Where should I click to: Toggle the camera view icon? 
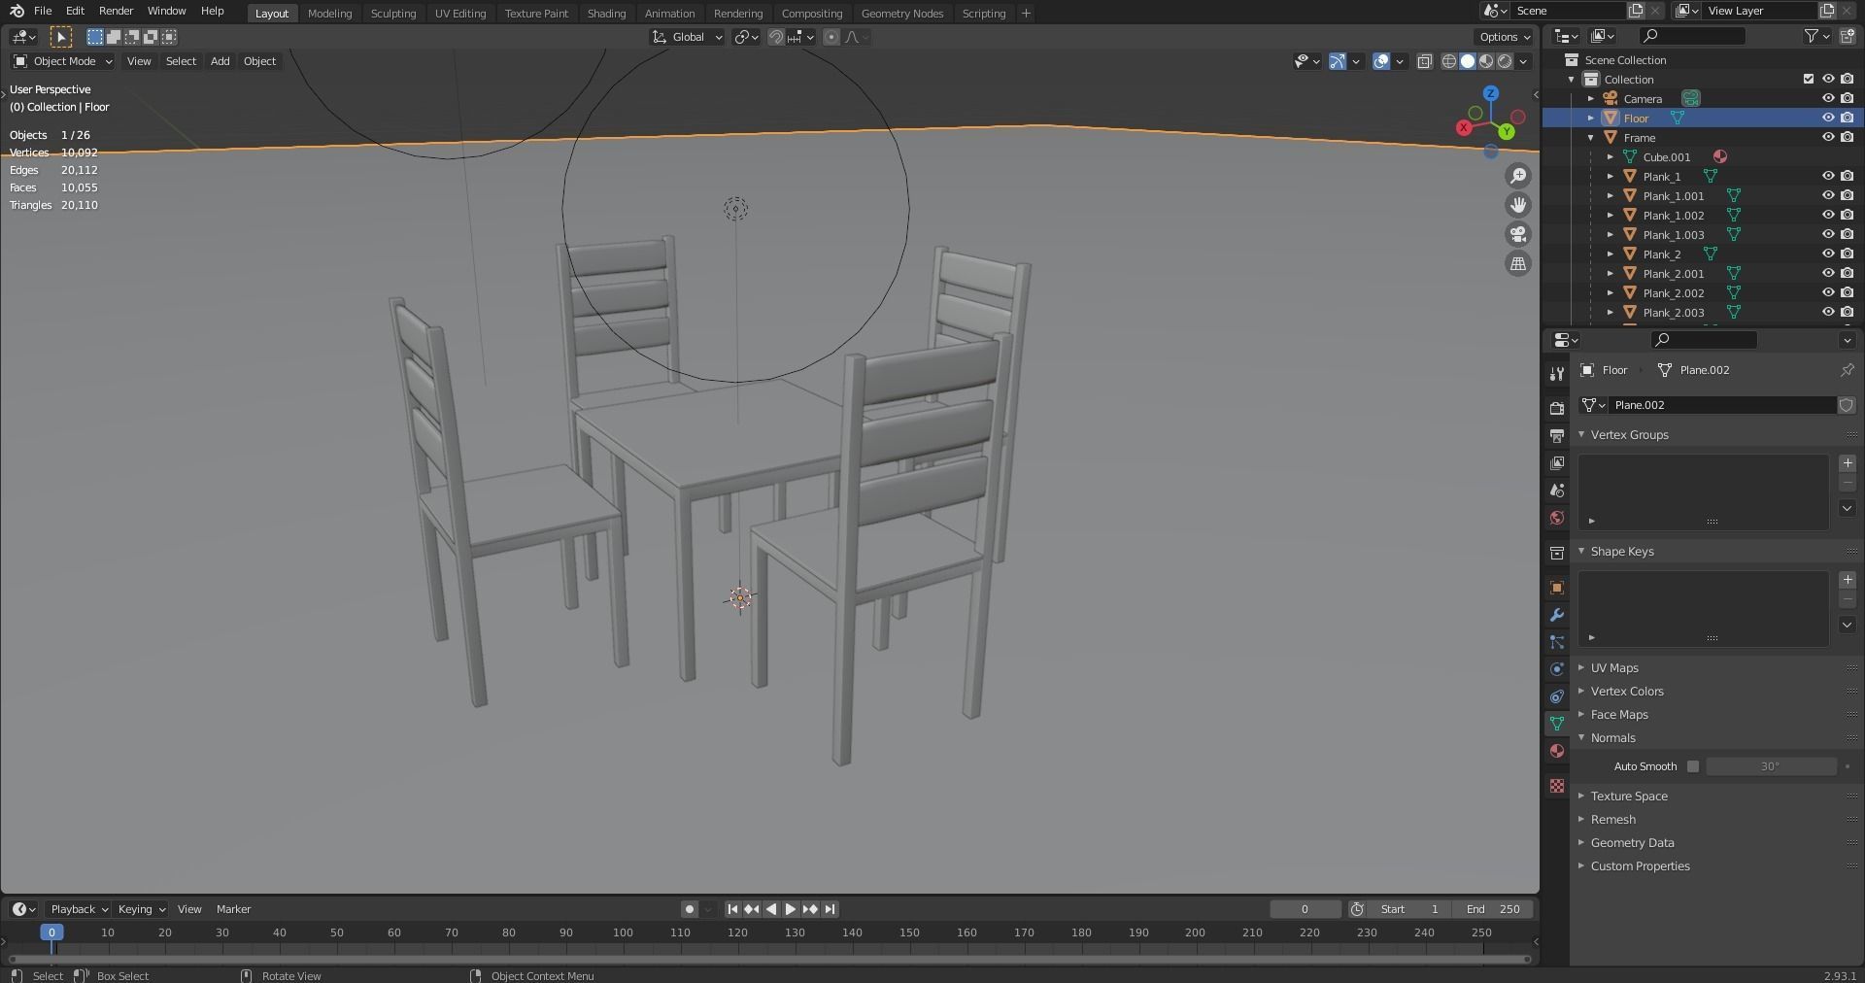pos(1518,234)
